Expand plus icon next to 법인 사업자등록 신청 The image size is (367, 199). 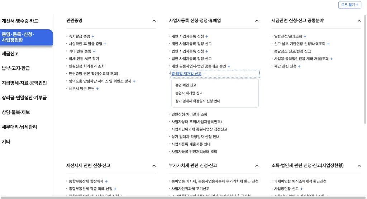pos(207,51)
